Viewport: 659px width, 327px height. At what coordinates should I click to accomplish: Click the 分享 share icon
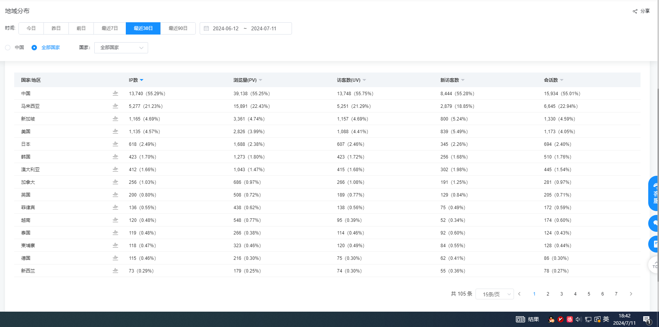635,11
